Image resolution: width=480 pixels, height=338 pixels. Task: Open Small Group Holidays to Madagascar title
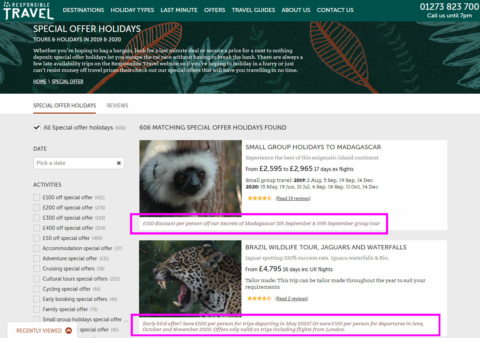click(x=313, y=147)
